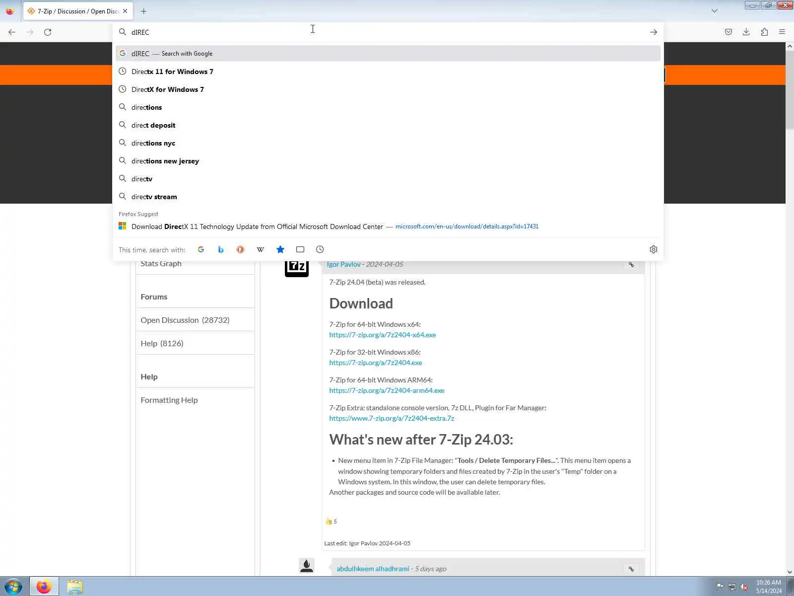The width and height of the screenshot is (794, 596).
Task: Search in open Tabs icon
Action: pyautogui.click(x=300, y=249)
